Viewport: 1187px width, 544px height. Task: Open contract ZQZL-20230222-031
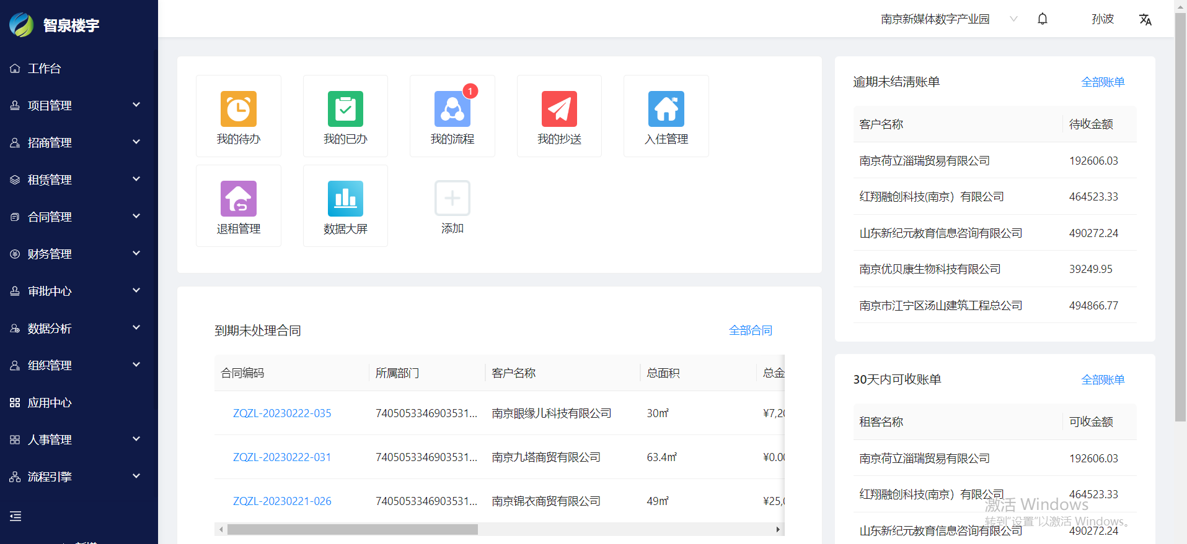(x=282, y=457)
